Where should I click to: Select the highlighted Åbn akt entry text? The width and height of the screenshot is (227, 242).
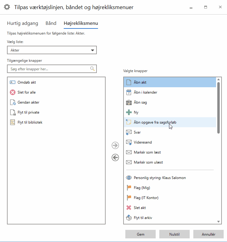(140, 82)
